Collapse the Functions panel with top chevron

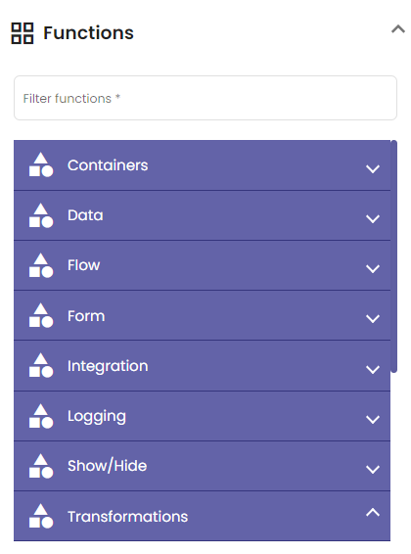[398, 29]
